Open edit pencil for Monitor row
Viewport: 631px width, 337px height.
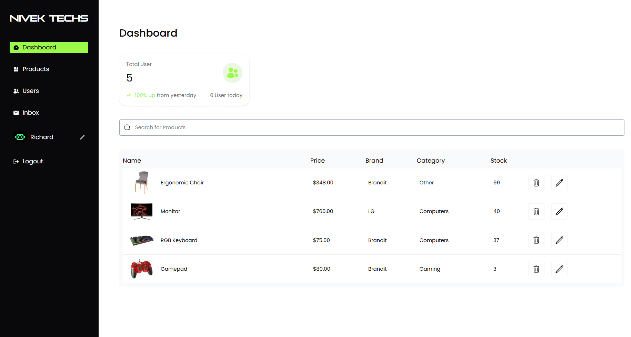click(x=559, y=211)
